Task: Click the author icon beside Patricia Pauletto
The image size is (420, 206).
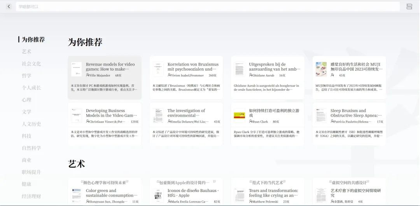Action: pos(332,121)
